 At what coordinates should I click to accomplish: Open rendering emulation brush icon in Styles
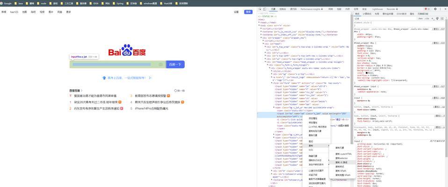click(437, 19)
